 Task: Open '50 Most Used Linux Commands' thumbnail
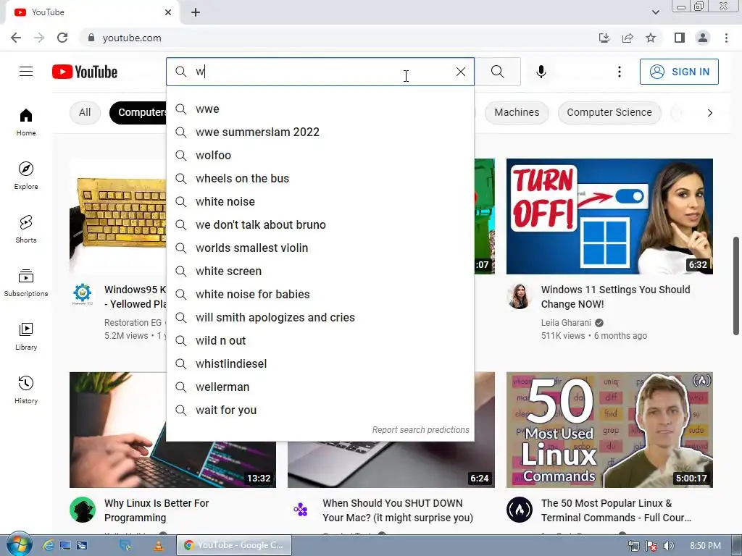tap(609, 430)
